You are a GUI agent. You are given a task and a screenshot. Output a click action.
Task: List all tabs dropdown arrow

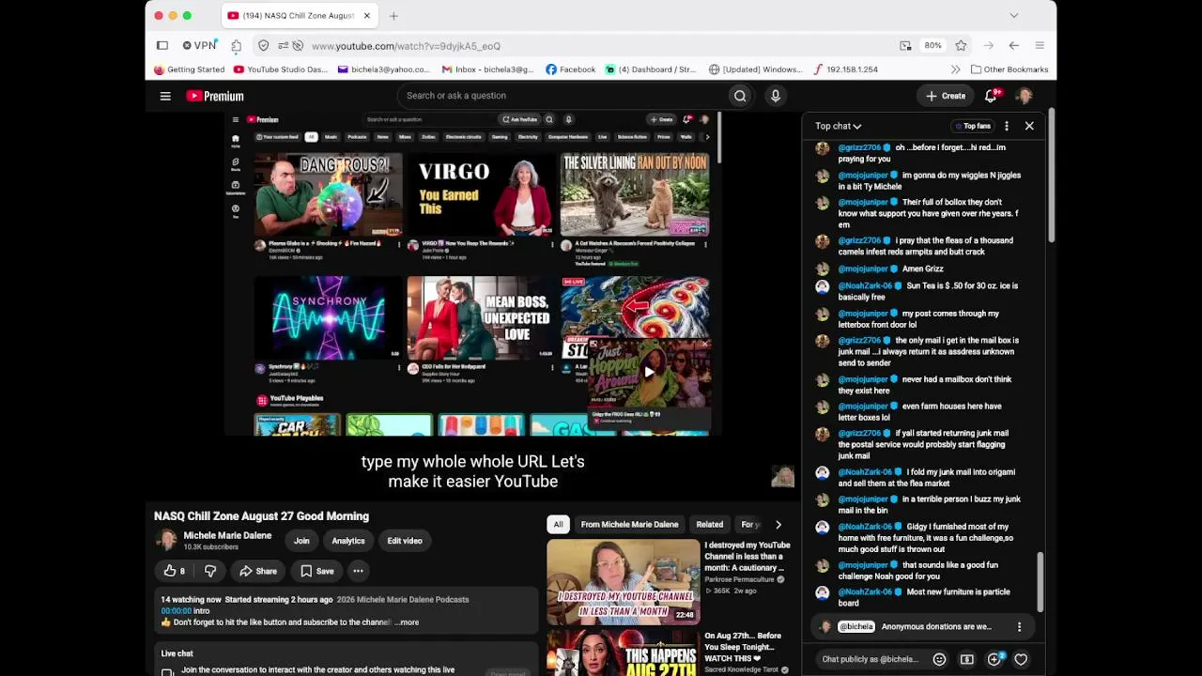(1013, 16)
